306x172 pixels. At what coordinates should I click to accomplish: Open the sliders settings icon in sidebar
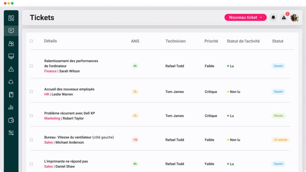tap(11, 133)
